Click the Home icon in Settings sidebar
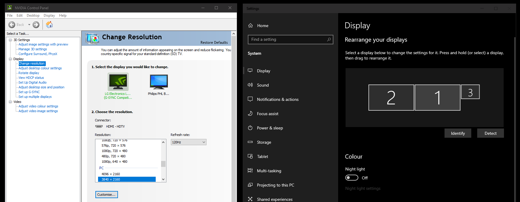The height and width of the screenshot is (202, 520). click(250, 26)
